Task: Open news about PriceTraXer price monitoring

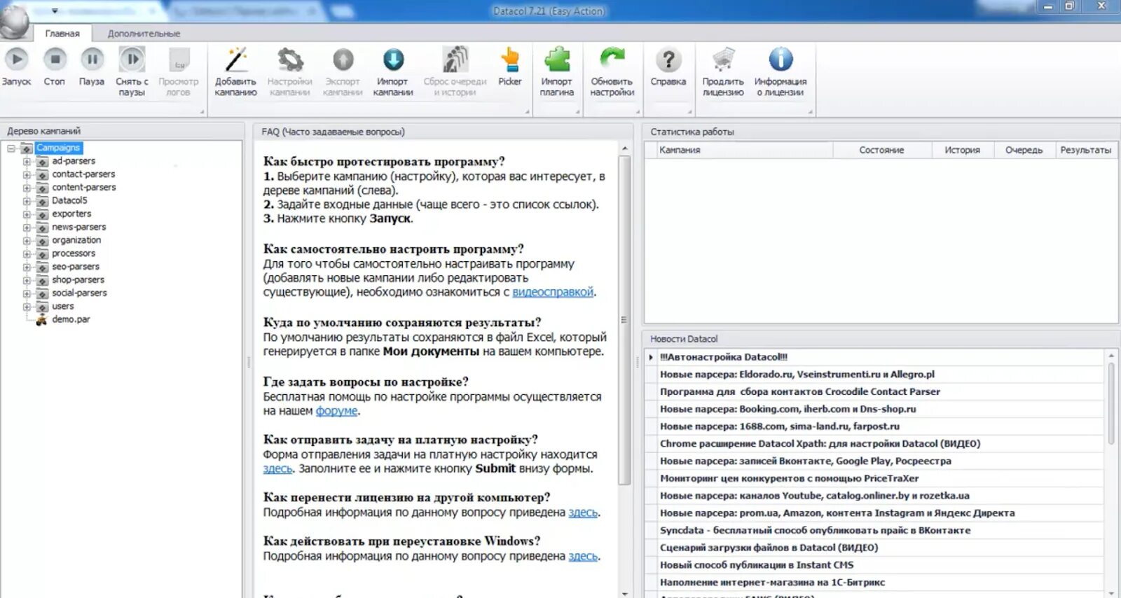Action: (789, 478)
